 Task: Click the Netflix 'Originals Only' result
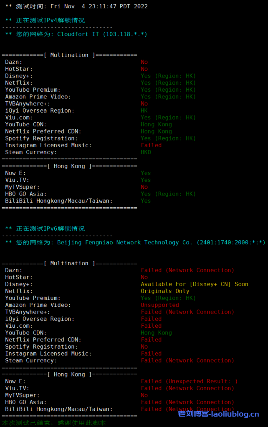click(165, 291)
